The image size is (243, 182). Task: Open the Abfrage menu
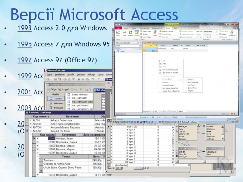pos(91,75)
